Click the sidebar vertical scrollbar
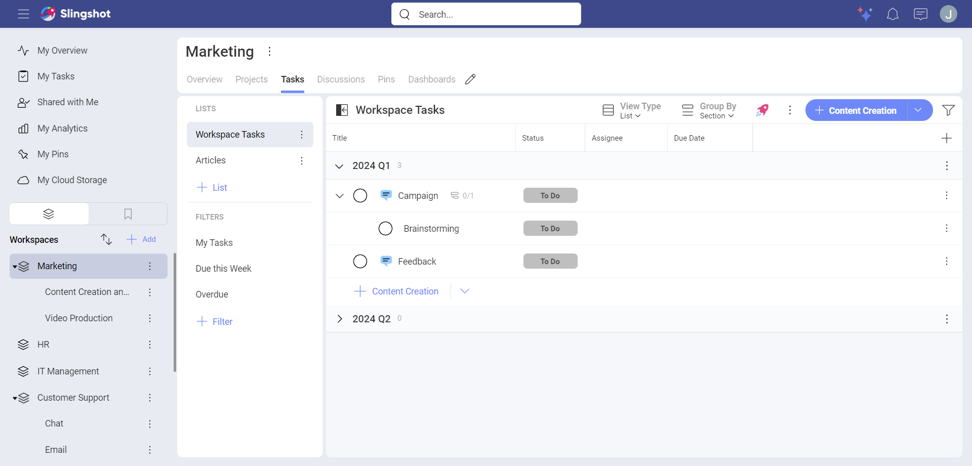972x466 pixels. click(175, 313)
